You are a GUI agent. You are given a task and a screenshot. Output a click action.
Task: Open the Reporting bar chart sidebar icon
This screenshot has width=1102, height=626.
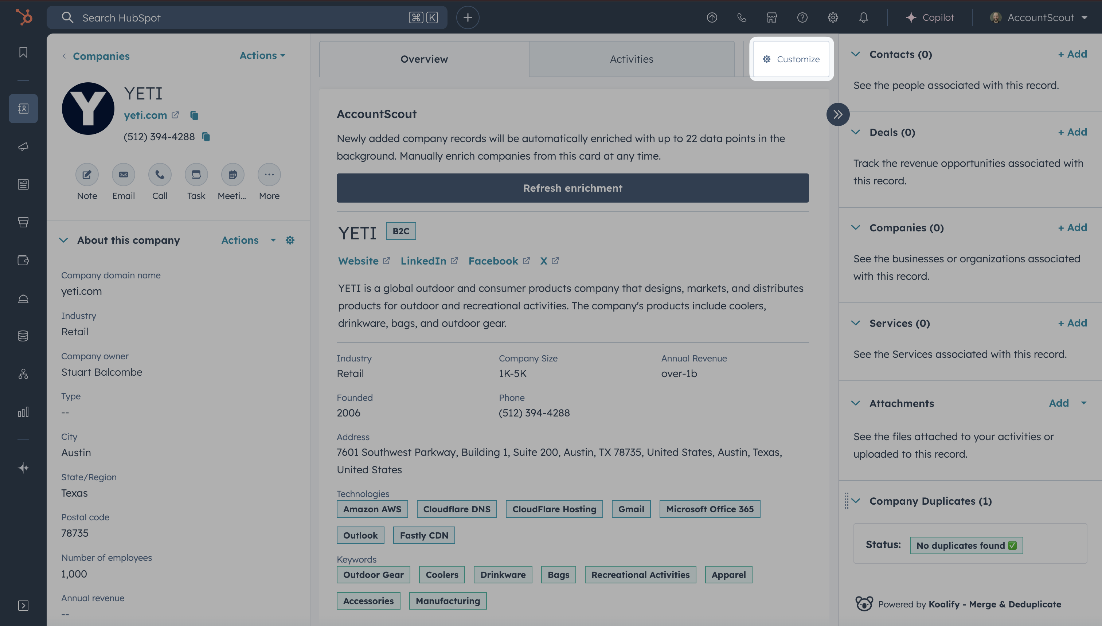pyautogui.click(x=23, y=412)
